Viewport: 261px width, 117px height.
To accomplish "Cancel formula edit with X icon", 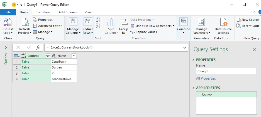I will pos(18,48).
